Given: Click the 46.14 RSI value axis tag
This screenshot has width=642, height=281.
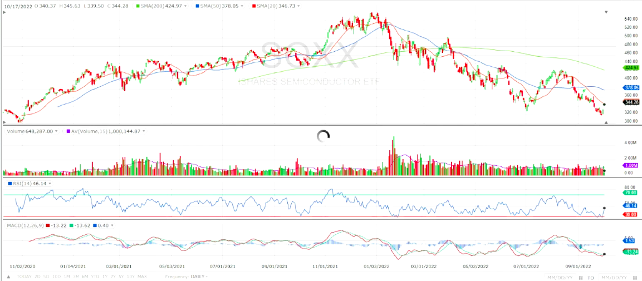Looking at the screenshot, I should (630, 205).
